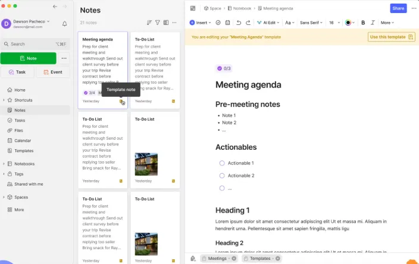419x264 pixels.
Task: Click the 3/4 task badge on card
Action: point(89,93)
